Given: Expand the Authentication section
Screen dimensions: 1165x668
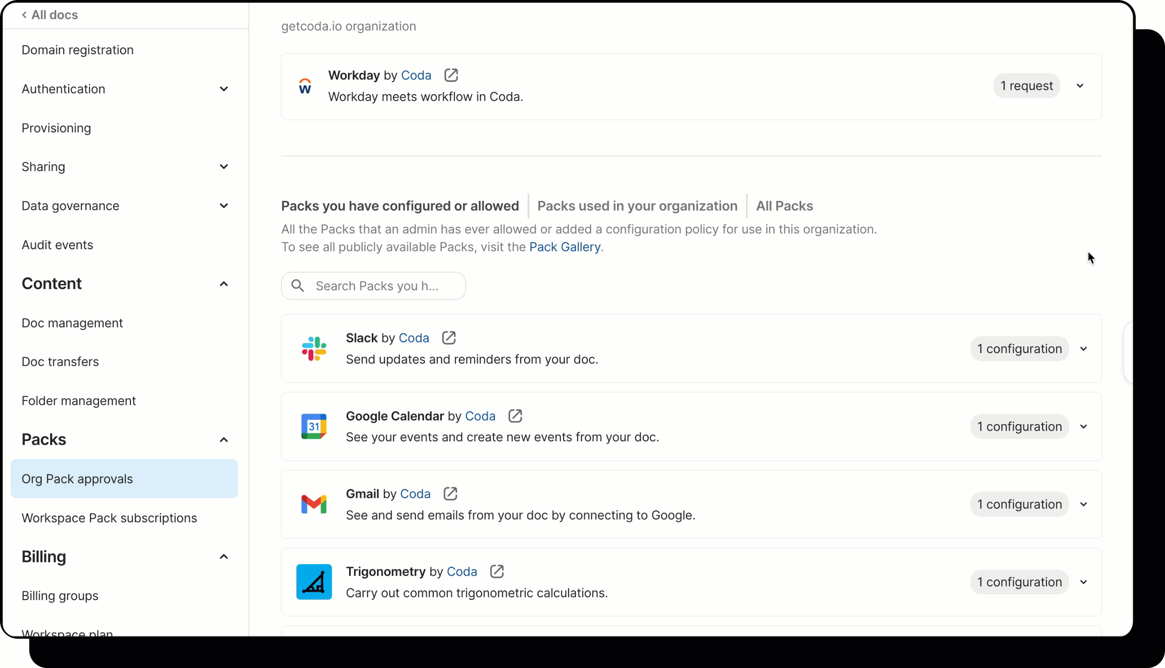Looking at the screenshot, I should click(224, 89).
